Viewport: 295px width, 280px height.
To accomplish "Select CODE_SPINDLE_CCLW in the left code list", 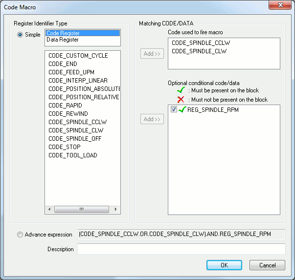I will click(77, 122).
